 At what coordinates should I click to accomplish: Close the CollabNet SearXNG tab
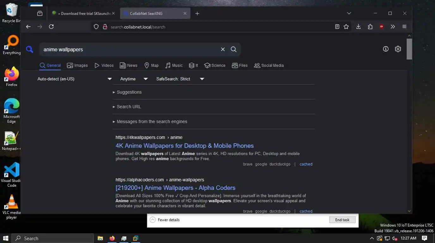coord(185,14)
